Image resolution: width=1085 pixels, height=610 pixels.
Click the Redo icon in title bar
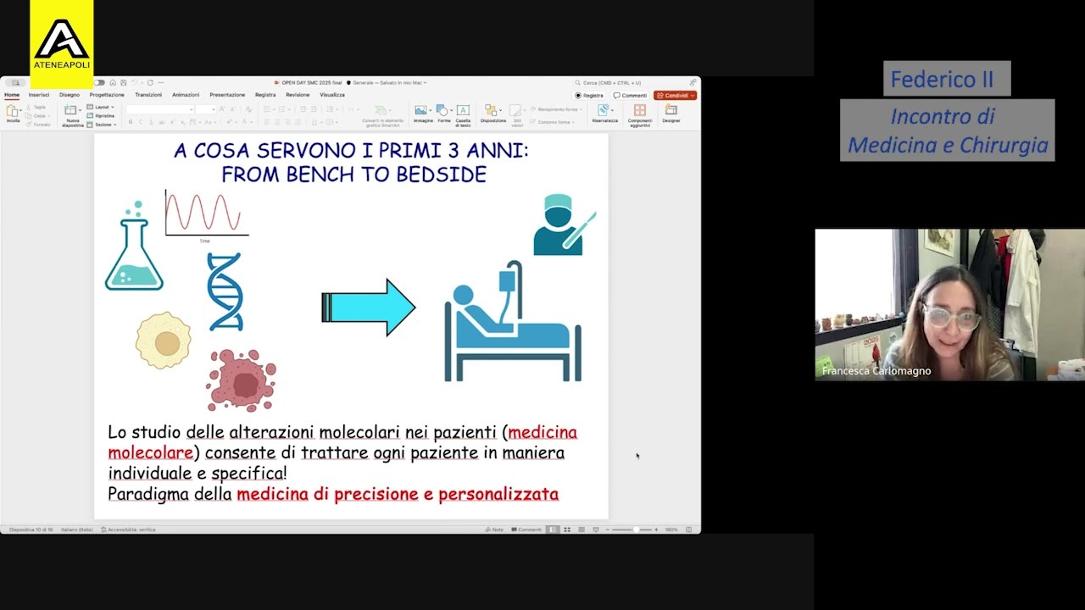coord(150,83)
